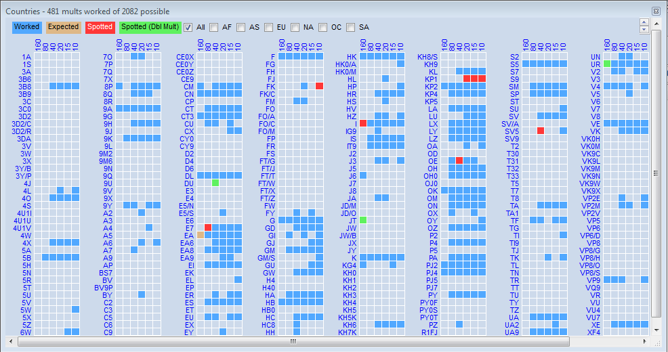Viewport: 668px width, 352px height.
Task: Tick the AS continent filter checkbox
Action: pos(241,27)
